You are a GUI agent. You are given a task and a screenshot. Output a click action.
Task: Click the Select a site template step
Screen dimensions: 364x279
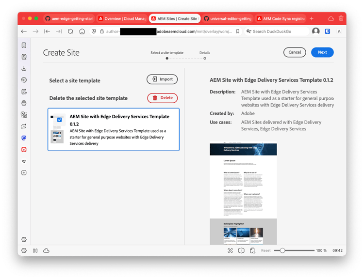tap(167, 55)
